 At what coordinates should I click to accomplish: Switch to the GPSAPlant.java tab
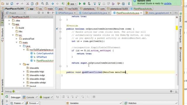tap(65, 13)
